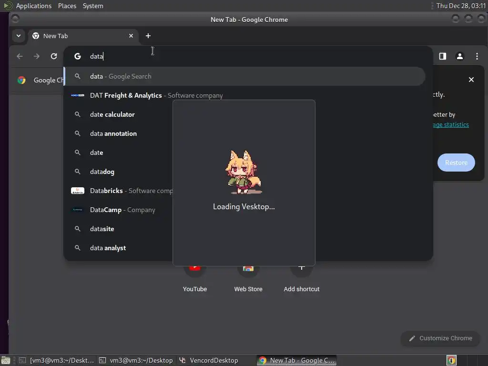The width and height of the screenshot is (488, 366).
Task: Click the DAT Freight logo icon
Action: pos(78,95)
